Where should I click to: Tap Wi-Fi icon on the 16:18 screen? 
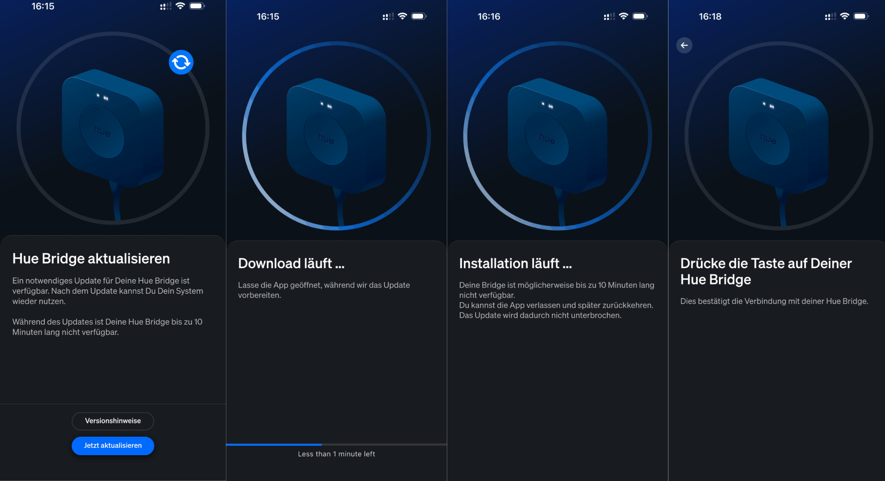point(844,16)
